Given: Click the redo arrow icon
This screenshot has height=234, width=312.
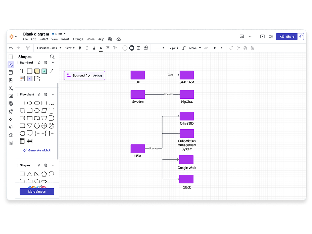Looking at the screenshot, I should point(18,48).
